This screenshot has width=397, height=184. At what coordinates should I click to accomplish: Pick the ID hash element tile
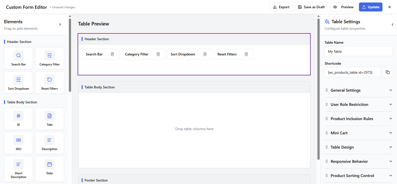(19, 119)
